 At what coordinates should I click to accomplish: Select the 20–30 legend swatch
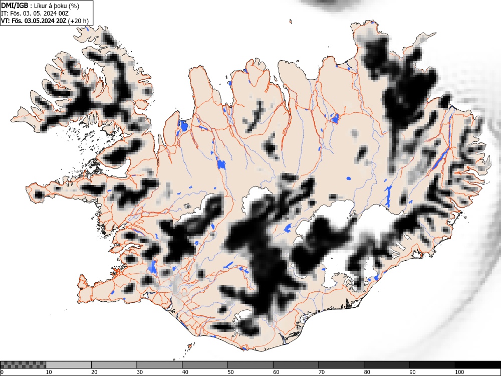pyautogui.click(x=114, y=365)
